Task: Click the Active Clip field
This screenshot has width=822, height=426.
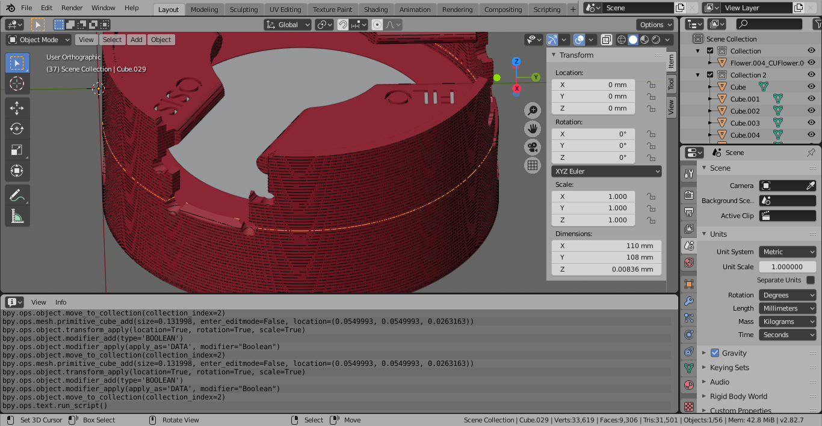Action: point(788,216)
